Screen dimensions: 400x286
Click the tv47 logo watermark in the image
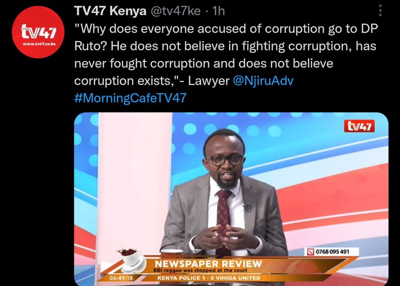pos(359,126)
